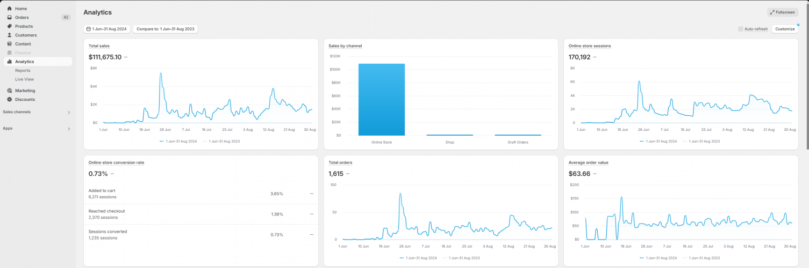Screen dimensions: 809x268
Task: Click the 6,211 sessions text
Action: [x=103, y=197]
